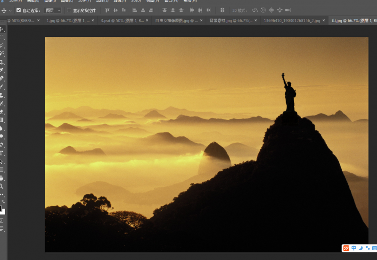Click the 3D video camera icon

tap(288, 10)
